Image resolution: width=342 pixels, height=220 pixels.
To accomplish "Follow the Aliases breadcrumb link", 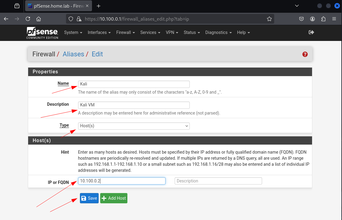I will [x=73, y=54].
